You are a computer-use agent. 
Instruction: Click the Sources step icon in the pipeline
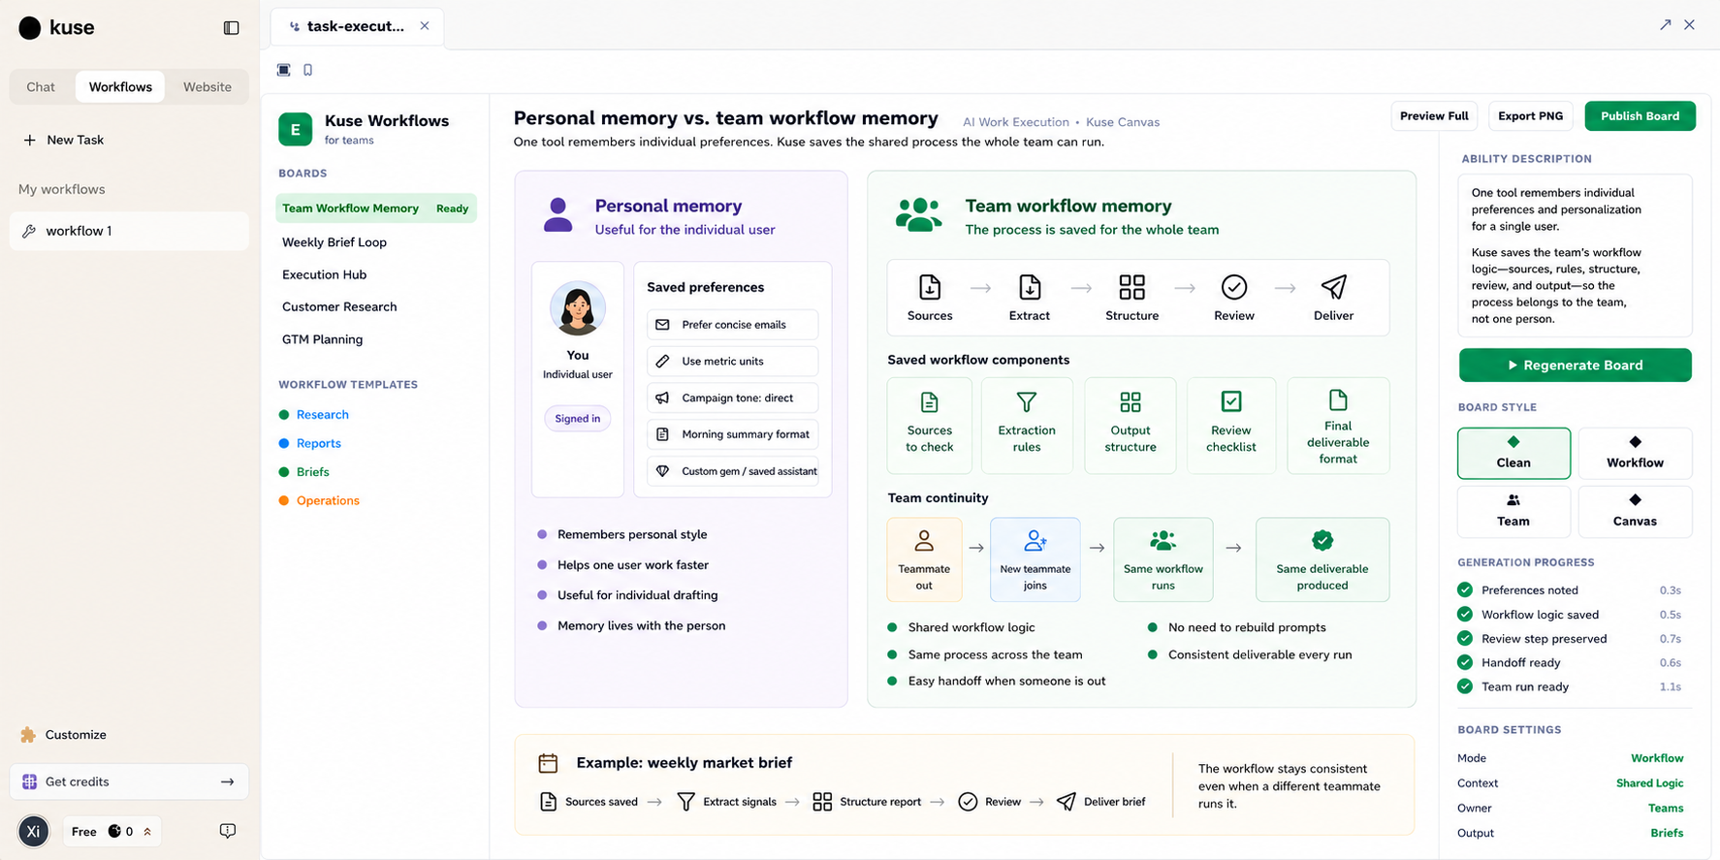(x=930, y=287)
